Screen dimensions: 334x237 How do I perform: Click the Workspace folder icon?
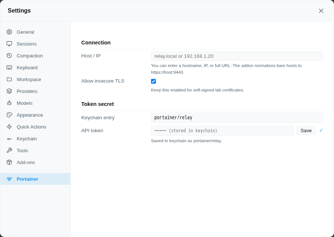(9, 79)
